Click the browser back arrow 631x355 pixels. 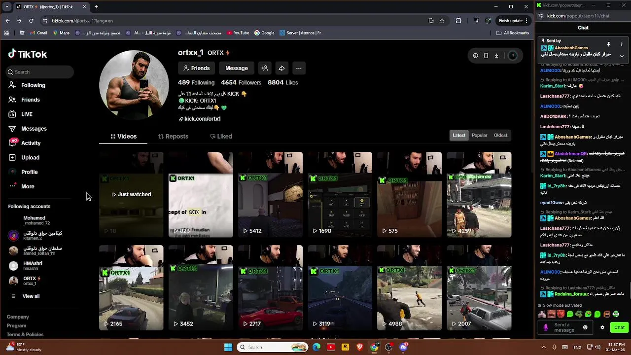[7, 21]
